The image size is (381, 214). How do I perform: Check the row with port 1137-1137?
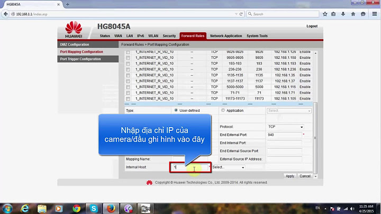(128, 81)
